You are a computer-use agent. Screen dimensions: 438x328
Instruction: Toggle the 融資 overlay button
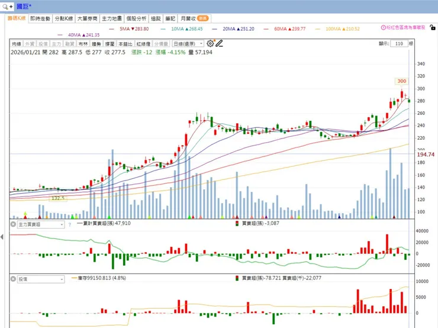pyautogui.click(x=70, y=44)
